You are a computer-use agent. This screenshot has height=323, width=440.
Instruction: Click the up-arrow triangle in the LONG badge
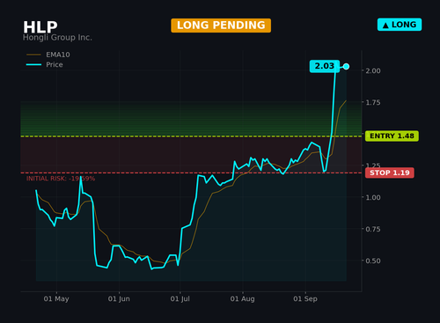pyautogui.click(x=385, y=26)
